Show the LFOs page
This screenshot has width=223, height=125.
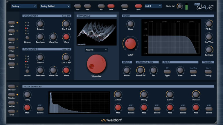pyautogui.click(x=12, y=111)
